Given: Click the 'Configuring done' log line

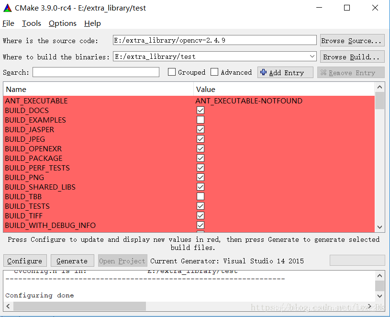Looking at the screenshot, I should [x=40, y=295].
